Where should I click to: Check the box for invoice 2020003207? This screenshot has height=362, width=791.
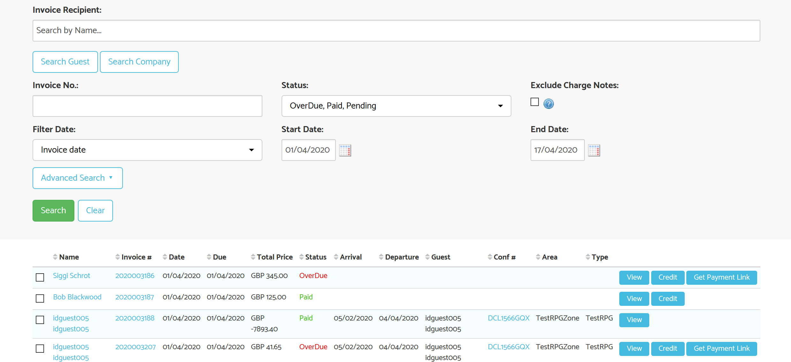pyautogui.click(x=40, y=349)
